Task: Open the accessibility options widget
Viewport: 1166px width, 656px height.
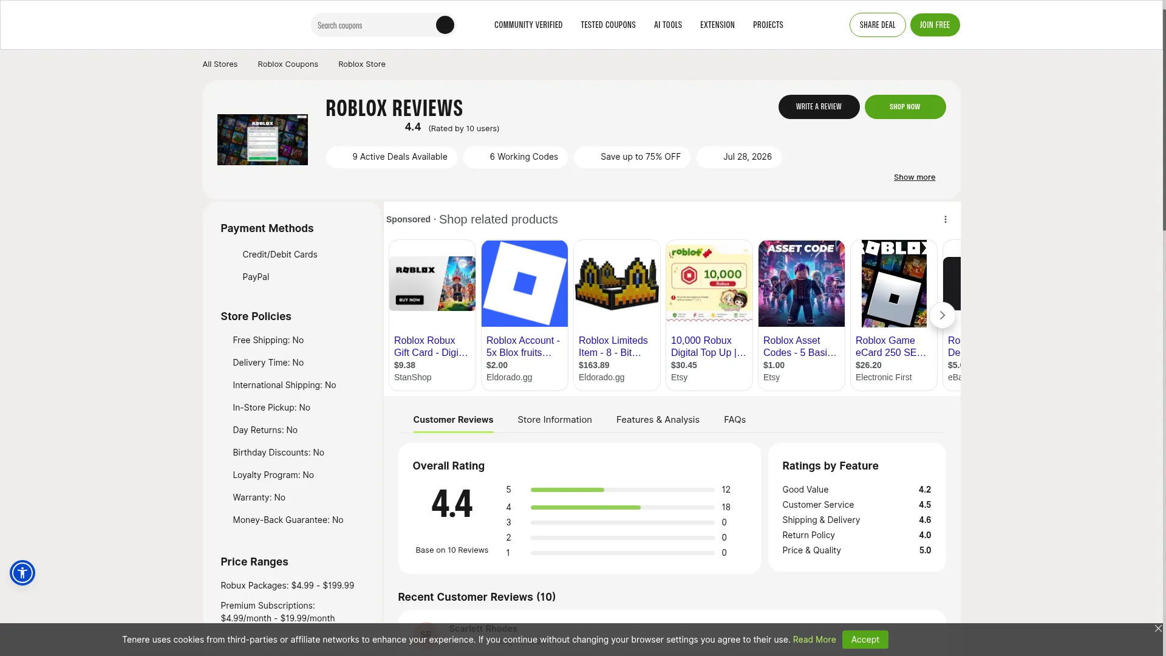Action: pyautogui.click(x=22, y=573)
